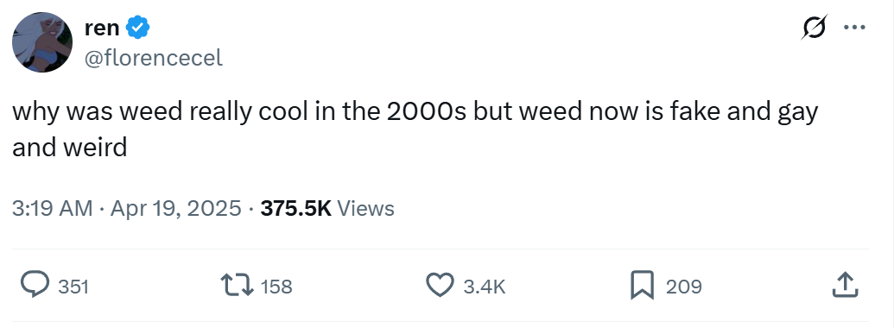Click the word Views label
The width and height of the screenshot is (894, 328).
coord(366,208)
